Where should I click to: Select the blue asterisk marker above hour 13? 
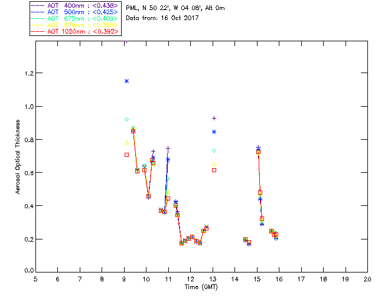point(214,132)
